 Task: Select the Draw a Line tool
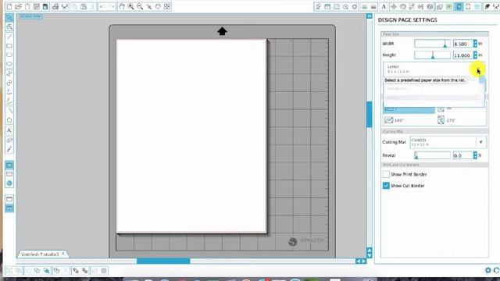click(9, 37)
